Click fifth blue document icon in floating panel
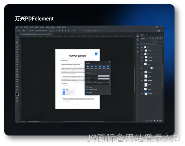This screenshot has width=185, height=146. point(104,67)
